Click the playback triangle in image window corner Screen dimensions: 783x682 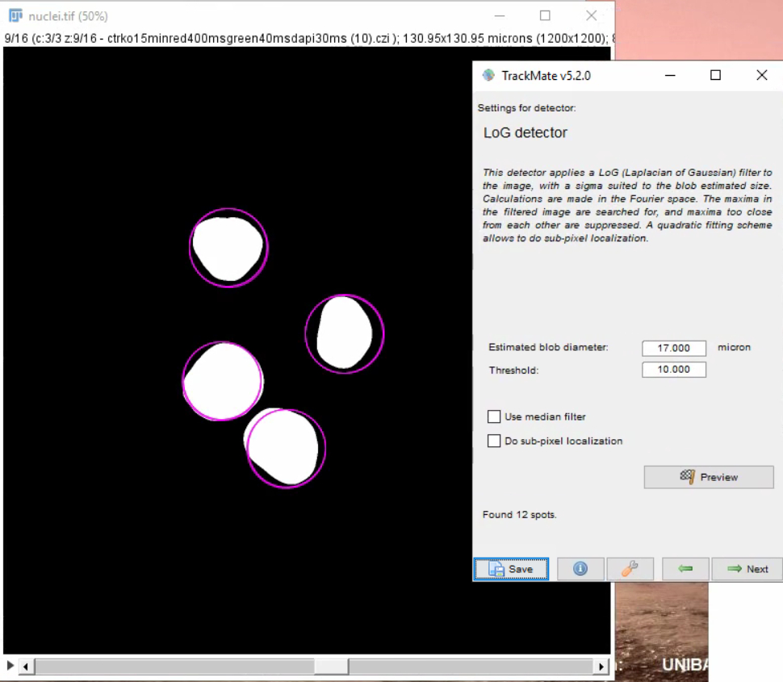pos(8,666)
